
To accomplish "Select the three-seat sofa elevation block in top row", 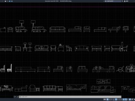I will [57, 29].
